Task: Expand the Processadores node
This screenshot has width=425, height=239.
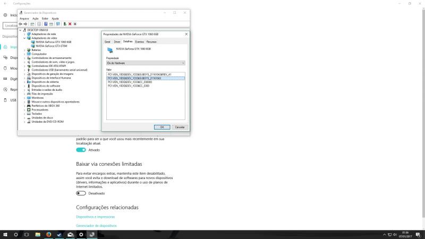Action: coord(24,110)
